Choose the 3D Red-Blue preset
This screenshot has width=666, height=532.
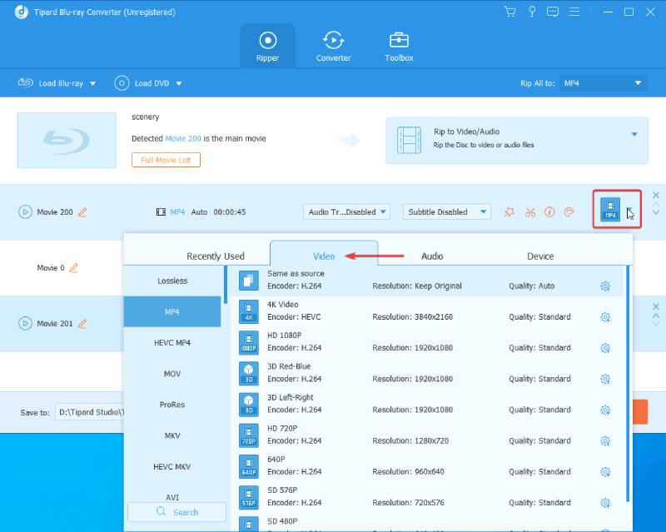(429, 374)
